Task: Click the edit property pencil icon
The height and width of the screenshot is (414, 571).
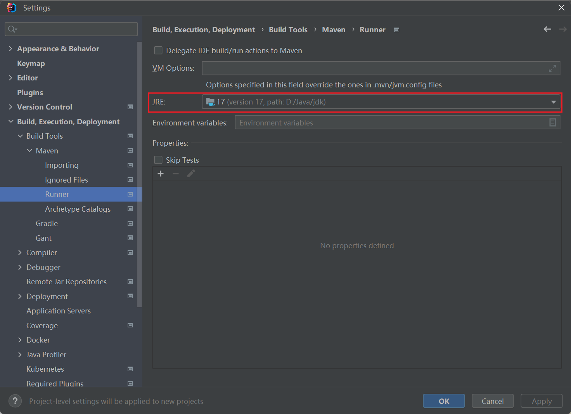Action: point(191,174)
